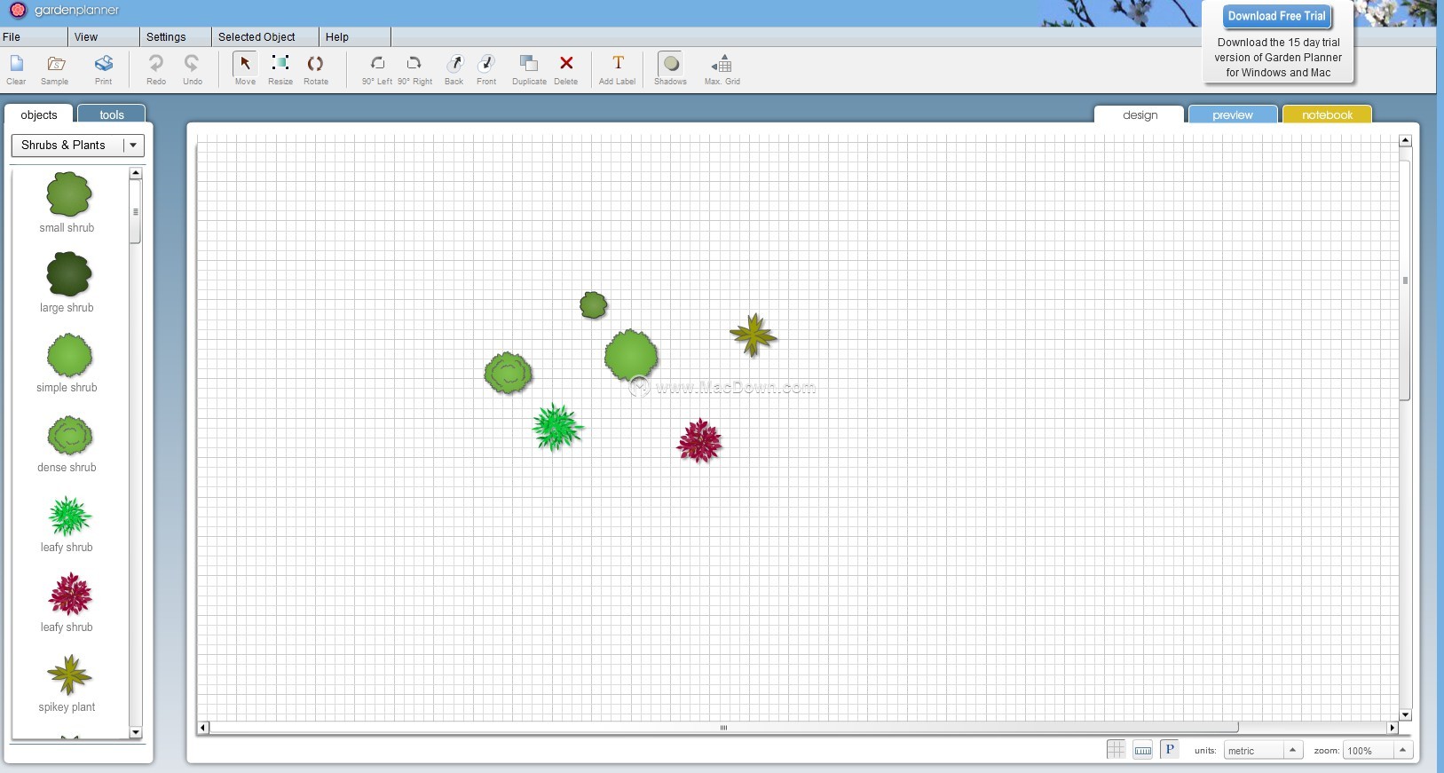Click canvas vertical scroll down arrow
The width and height of the screenshot is (1444, 773).
pyautogui.click(x=1405, y=714)
